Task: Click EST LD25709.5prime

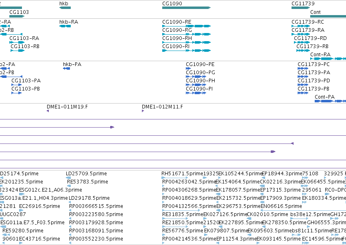Action: (68, 178)
